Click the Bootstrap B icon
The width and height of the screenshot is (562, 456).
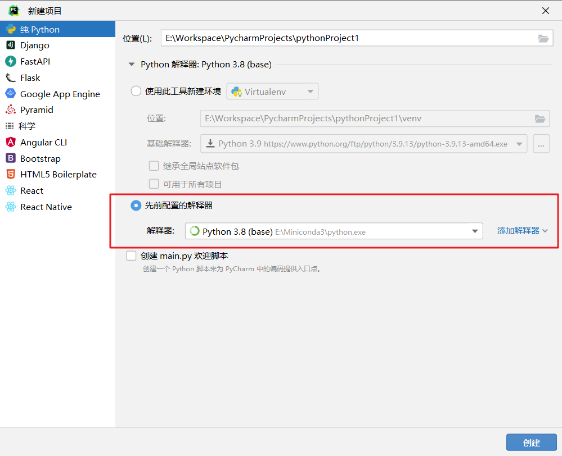[x=11, y=158]
